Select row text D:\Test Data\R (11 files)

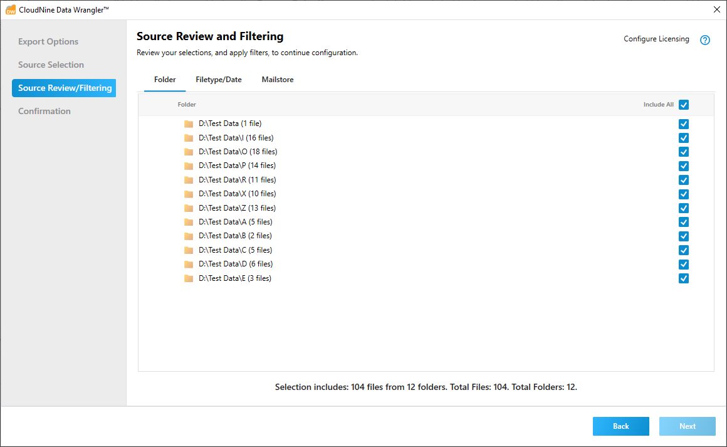(237, 180)
